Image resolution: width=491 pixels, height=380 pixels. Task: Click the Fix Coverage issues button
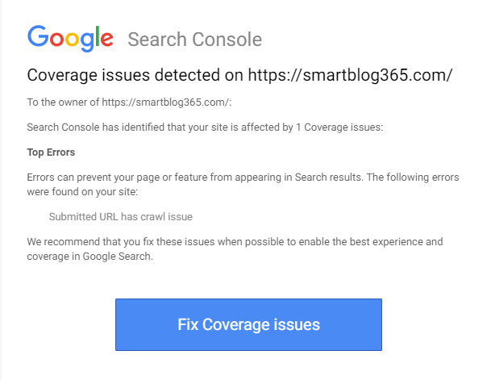click(248, 324)
